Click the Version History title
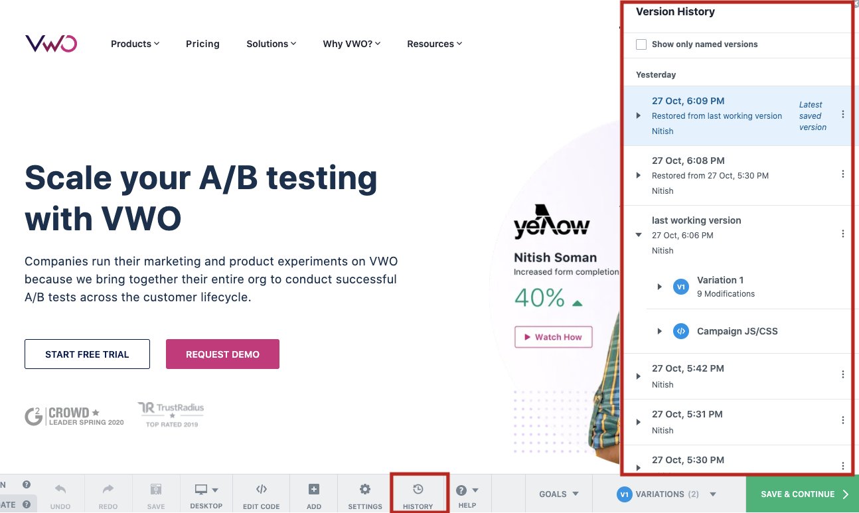Viewport: 859px width, 513px height. coord(675,12)
